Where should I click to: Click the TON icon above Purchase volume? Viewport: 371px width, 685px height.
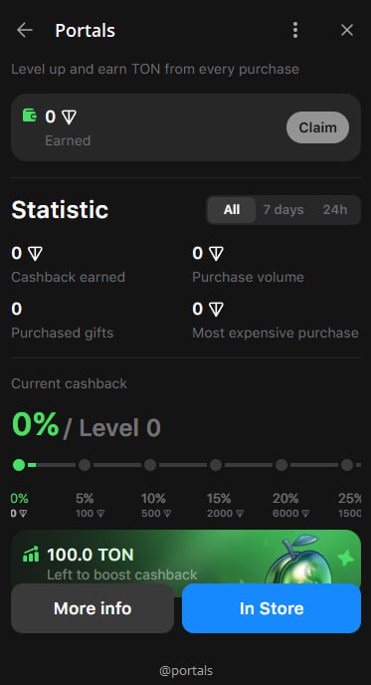[216, 254]
